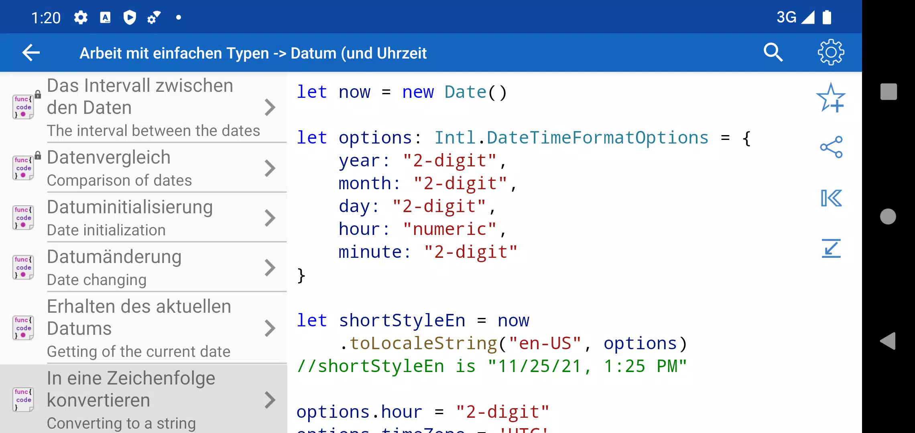Tap the .toLocaleString("en-US", options) line
This screenshot has height=433, width=915.
(513, 344)
